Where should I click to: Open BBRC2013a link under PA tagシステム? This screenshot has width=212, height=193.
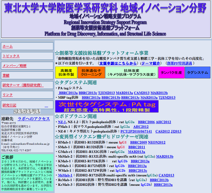coord(68,93)
